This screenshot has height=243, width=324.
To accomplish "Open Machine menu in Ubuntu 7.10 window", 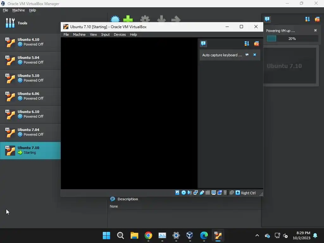I will 79,34.
